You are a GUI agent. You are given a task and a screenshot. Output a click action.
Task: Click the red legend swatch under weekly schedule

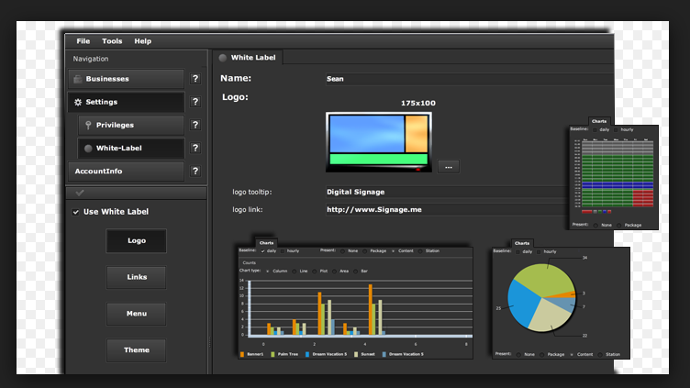point(586,212)
